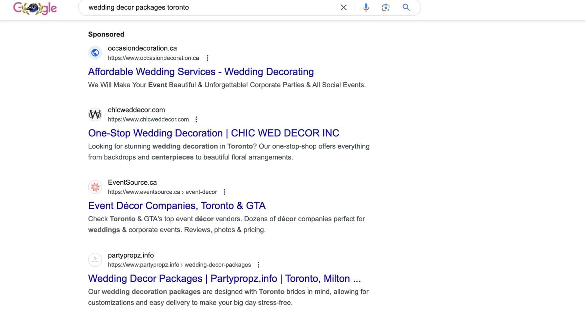Click the partypropz.info favicon
This screenshot has height=319, width=585.
[95, 260]
